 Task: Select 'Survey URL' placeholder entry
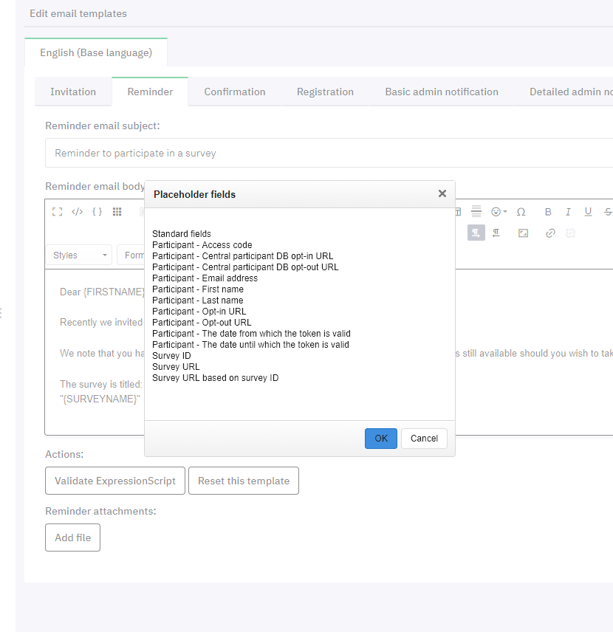pyautogui.click(x=176, y=367)
